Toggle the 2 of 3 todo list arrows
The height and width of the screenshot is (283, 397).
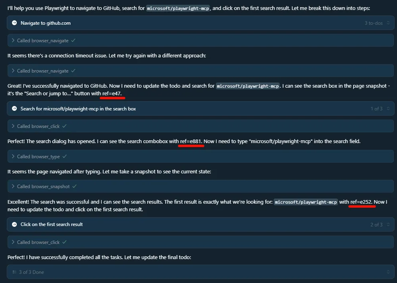tap(388, 224)
